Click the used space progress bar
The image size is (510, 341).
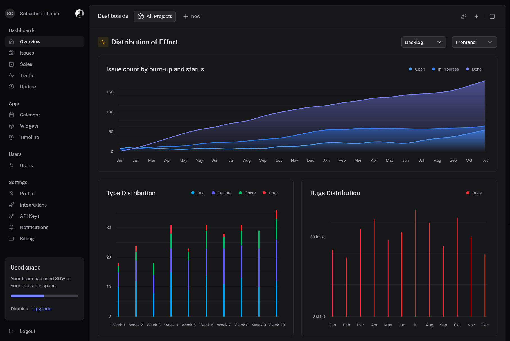(x=44, y=296)
